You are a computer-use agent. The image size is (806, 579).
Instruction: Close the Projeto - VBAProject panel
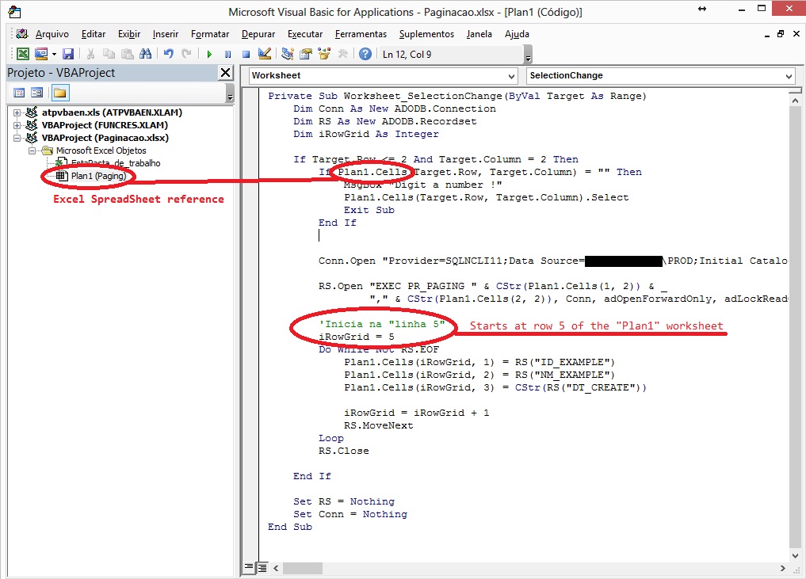[225, 72]
